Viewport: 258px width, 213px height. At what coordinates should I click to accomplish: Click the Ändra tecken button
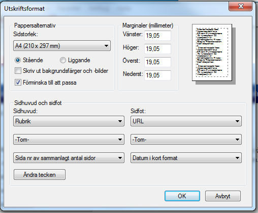point(40,174)
